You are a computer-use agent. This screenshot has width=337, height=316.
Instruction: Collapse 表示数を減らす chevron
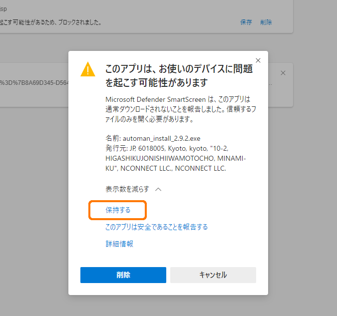click(x=158, y=189)
